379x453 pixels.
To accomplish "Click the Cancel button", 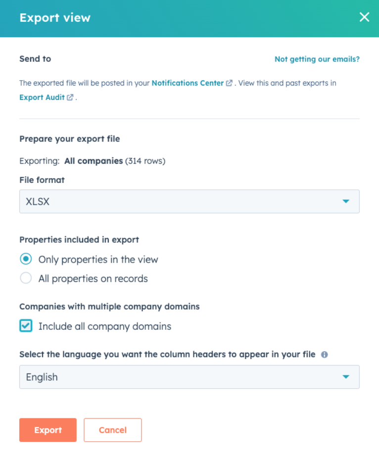I will (x=113, y=430).
